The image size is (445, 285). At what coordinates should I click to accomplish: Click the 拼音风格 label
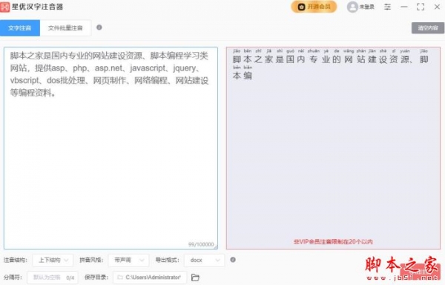point(91,260)
